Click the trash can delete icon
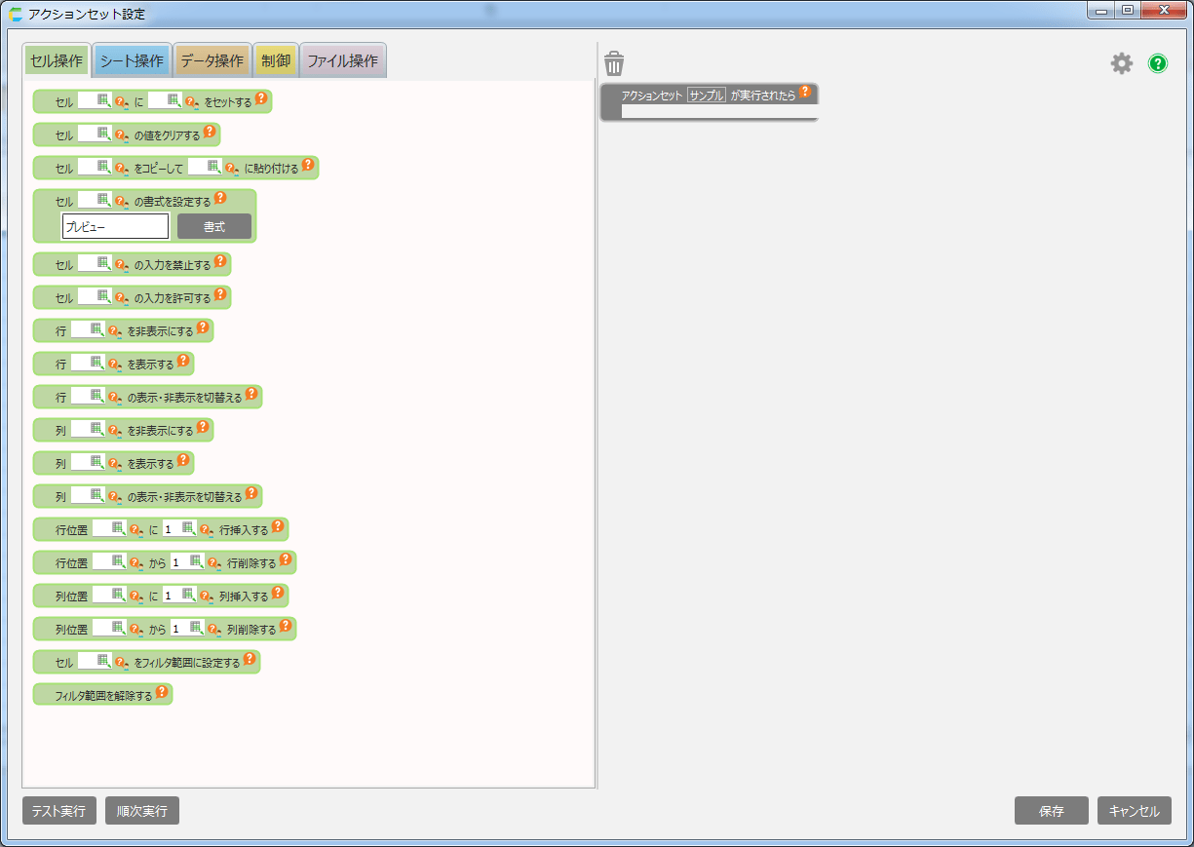Screen dimensions: 1194x847 (614, 64)
